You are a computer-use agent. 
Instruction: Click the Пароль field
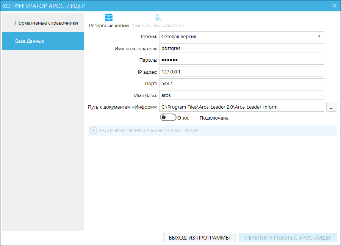(242, 60)
